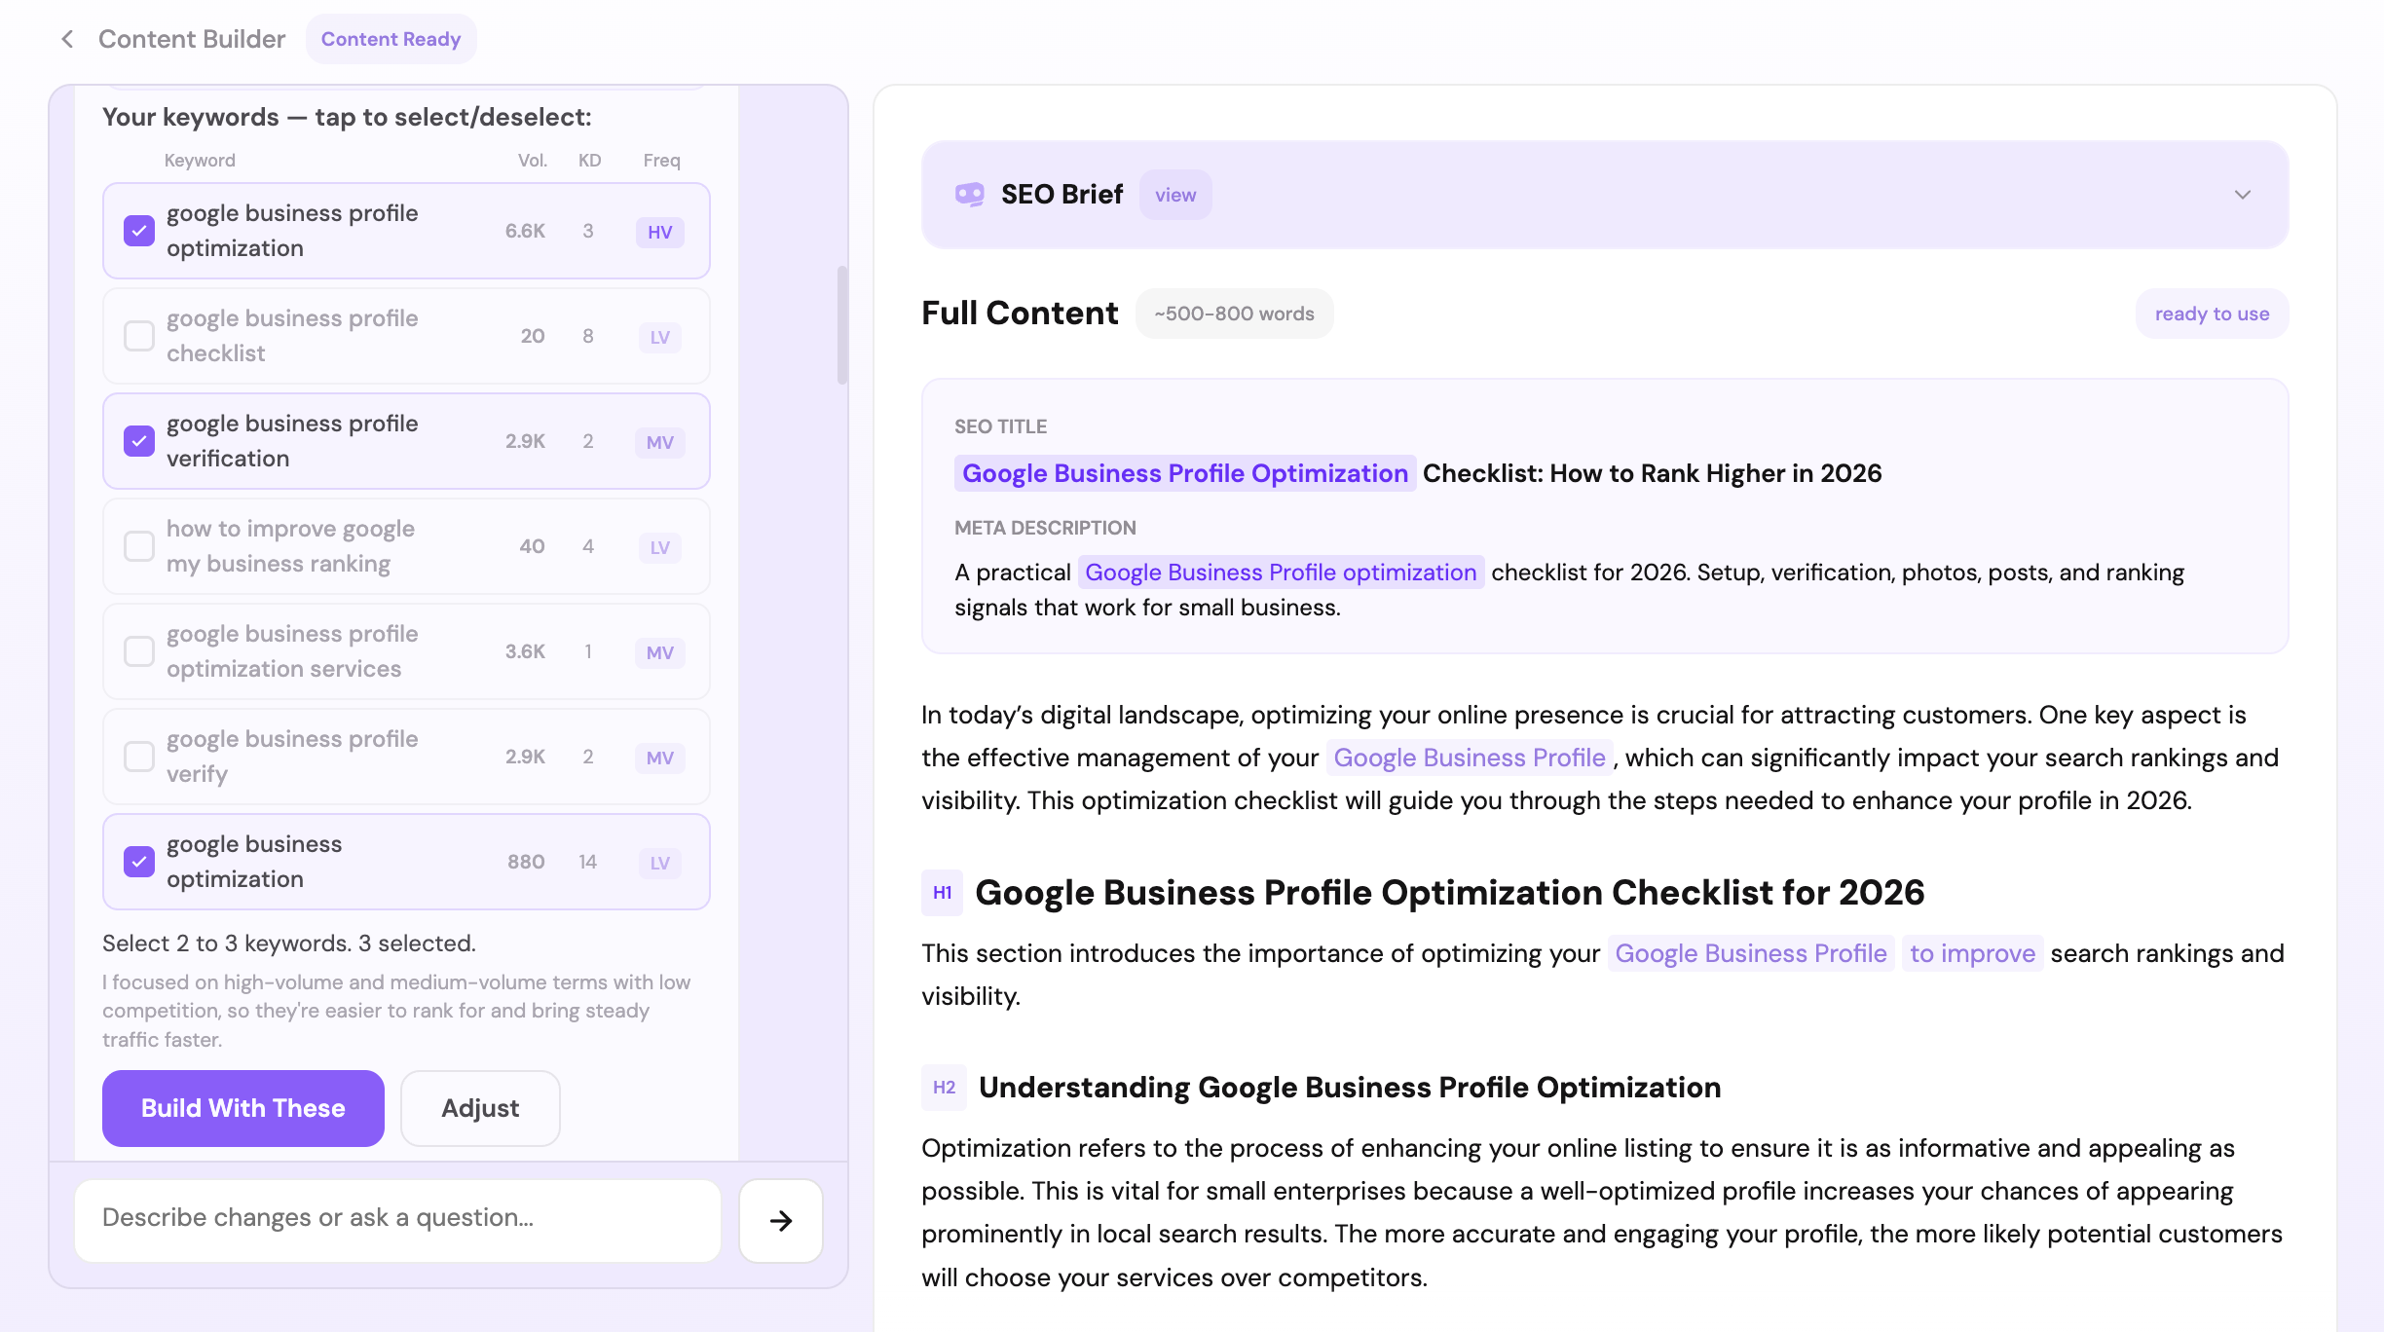This screenshot has height=1332, width=2384.
Task: Click the META DESCRIPTION label
Action: pos(1045,528)
